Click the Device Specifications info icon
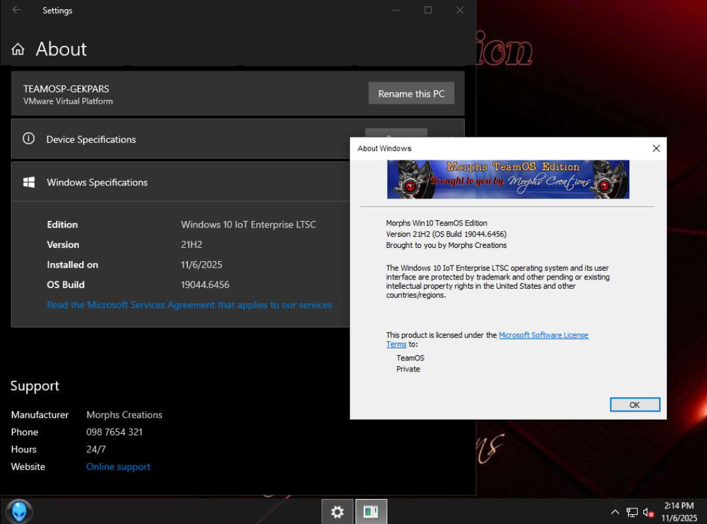 pyautogui.click(x=28, y=139)
